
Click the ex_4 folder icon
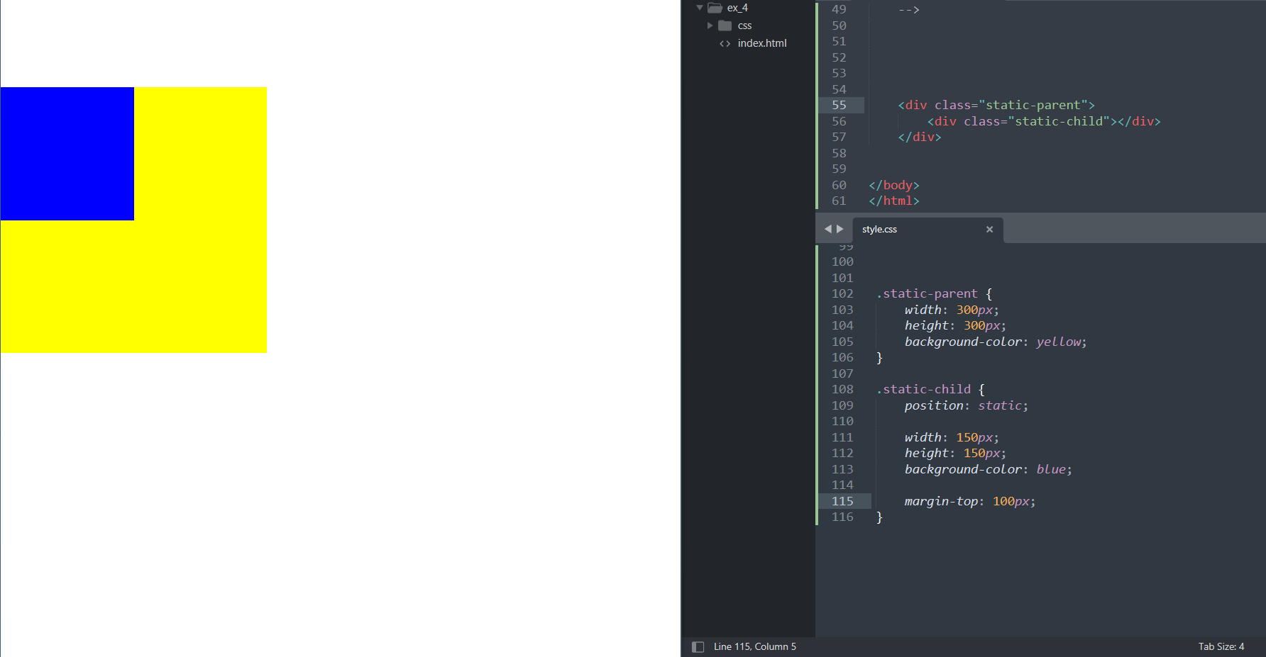715,8
